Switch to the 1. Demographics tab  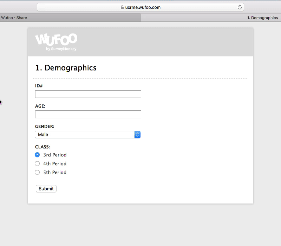click(211, 18)
